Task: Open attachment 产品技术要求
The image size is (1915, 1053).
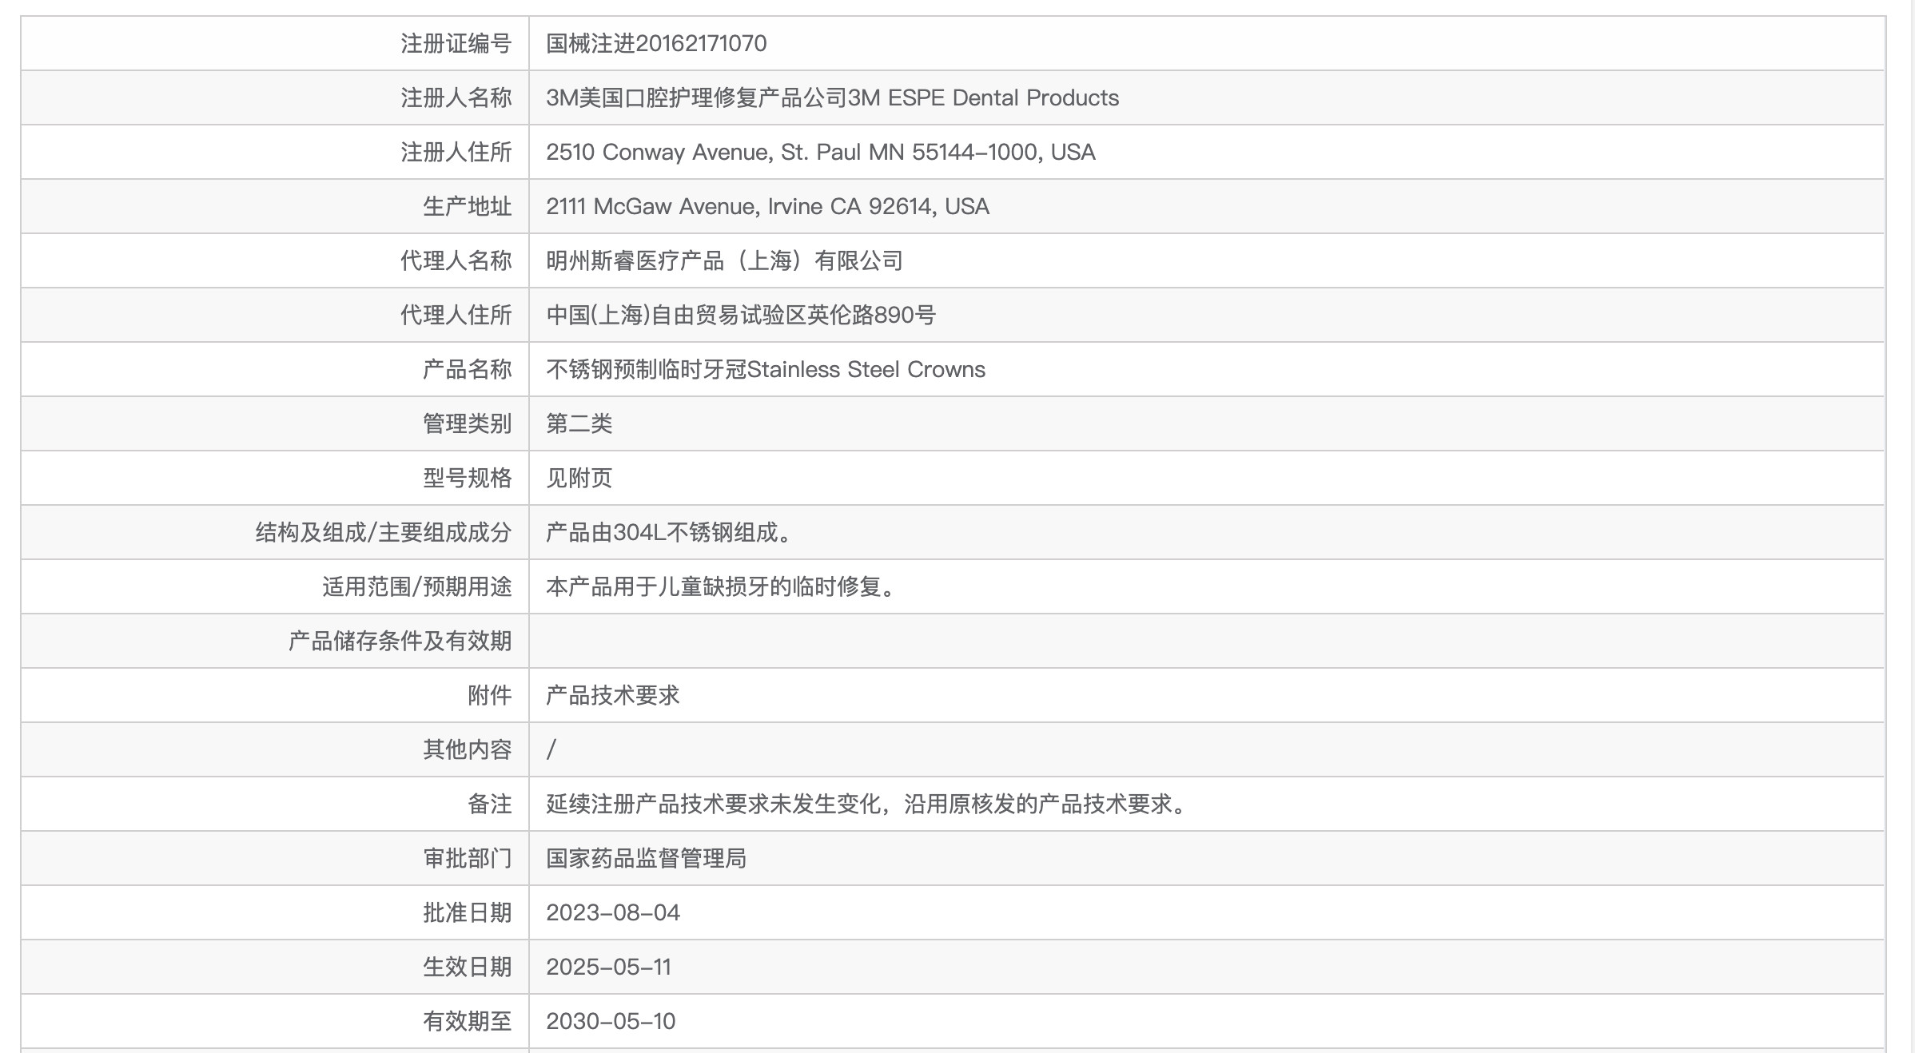Action: 612,695
